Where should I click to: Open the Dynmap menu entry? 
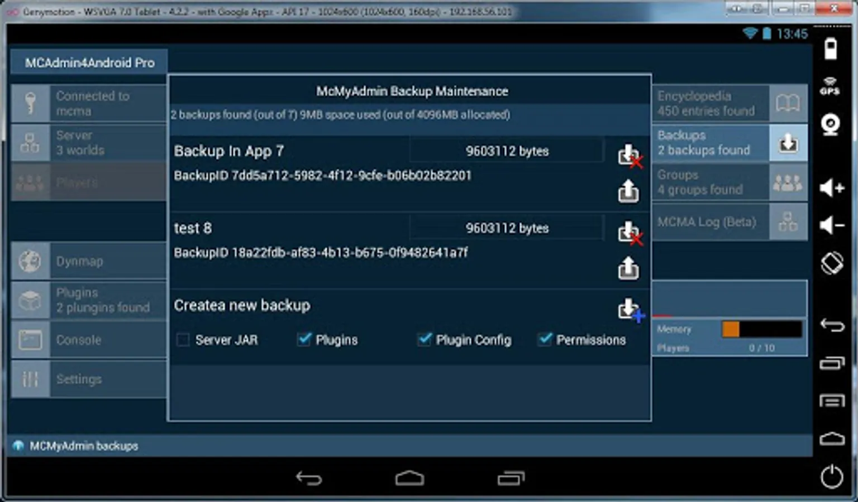(89, 261)
